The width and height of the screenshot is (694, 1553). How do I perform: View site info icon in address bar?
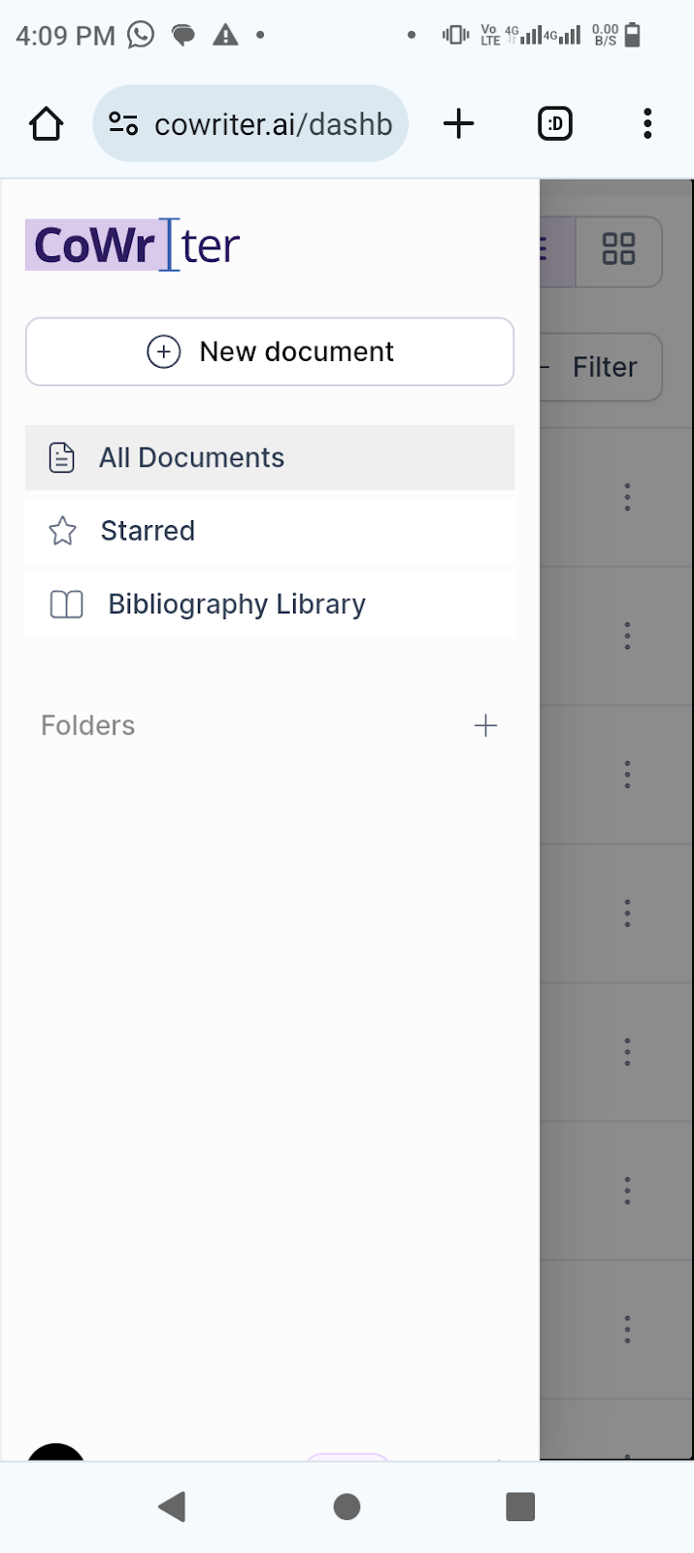[x=123, y=123]
